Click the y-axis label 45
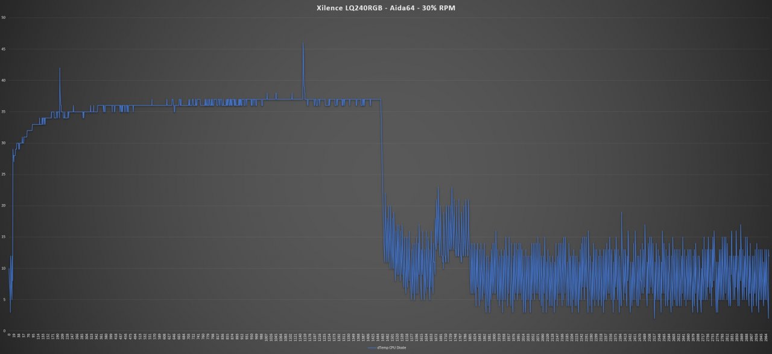This screenshot has height=354, width=772. click(x=4, y=49)
